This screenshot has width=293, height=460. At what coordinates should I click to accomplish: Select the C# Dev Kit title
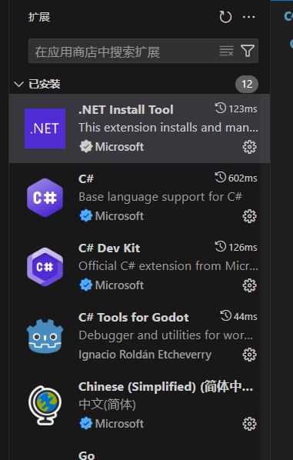pyautogui.click(x=109, y=248)
